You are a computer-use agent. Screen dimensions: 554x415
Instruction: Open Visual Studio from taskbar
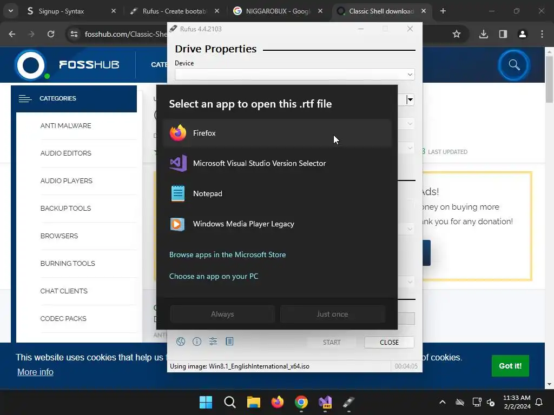[325, 402]
